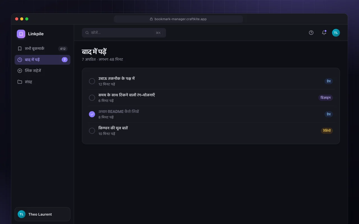Click the bookmark icon beside सभी बुकमार्क
This screenshot has width=359, height=224.
[x=20, y=48]
